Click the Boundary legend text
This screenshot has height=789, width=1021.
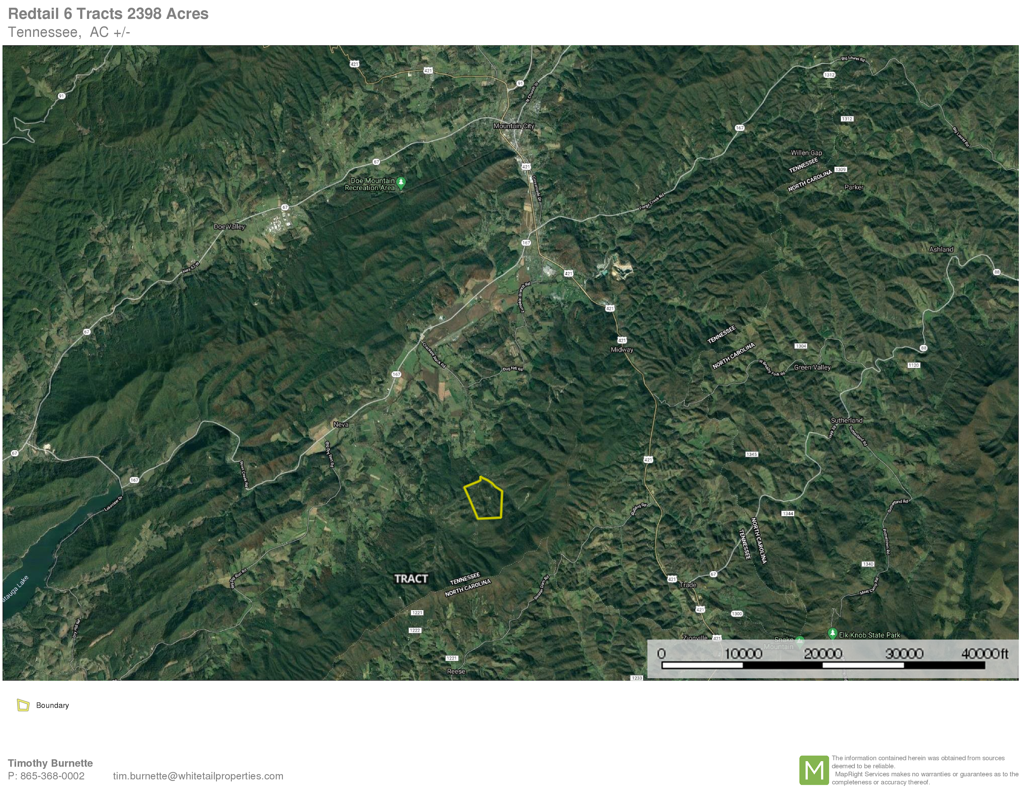52,705
